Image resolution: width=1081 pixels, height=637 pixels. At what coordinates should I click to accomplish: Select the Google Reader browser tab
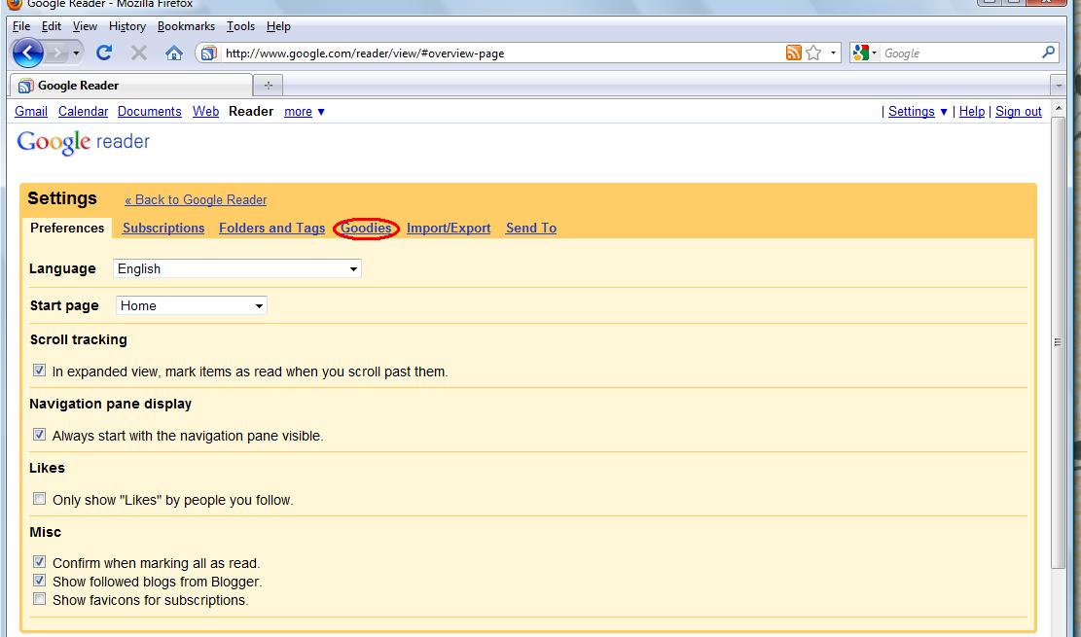131,86
